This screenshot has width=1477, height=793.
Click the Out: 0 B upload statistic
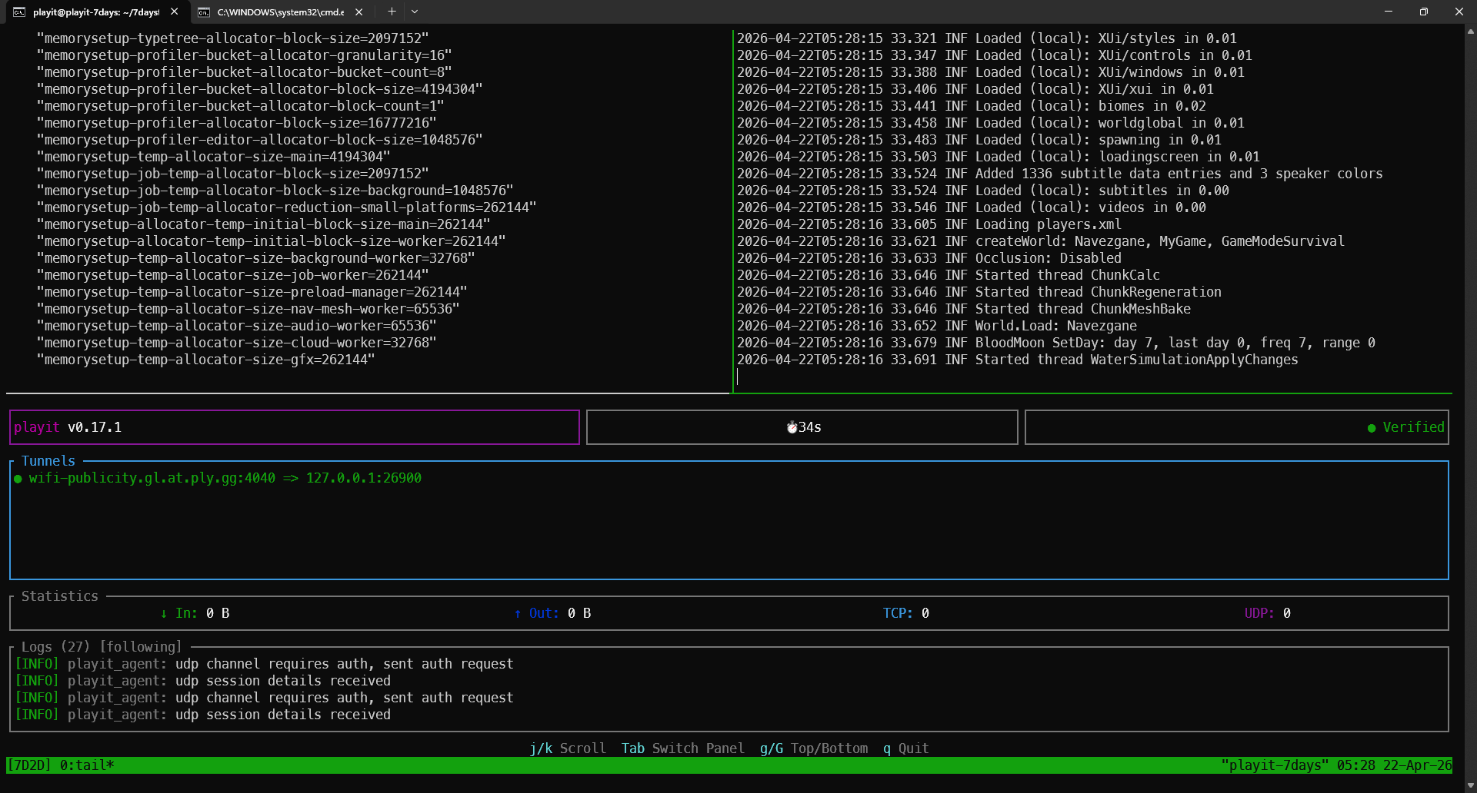[552, 613]
